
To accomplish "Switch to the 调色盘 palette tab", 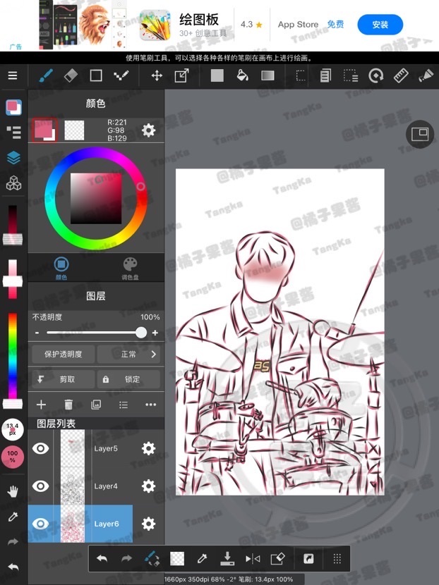I will (x=130, y=268).
